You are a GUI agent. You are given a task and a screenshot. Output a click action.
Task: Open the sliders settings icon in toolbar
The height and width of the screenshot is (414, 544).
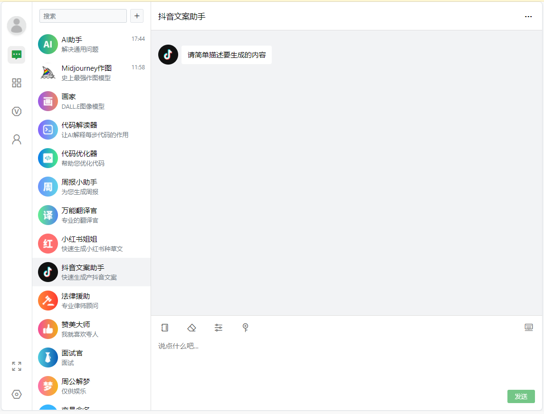coord(219,328)
